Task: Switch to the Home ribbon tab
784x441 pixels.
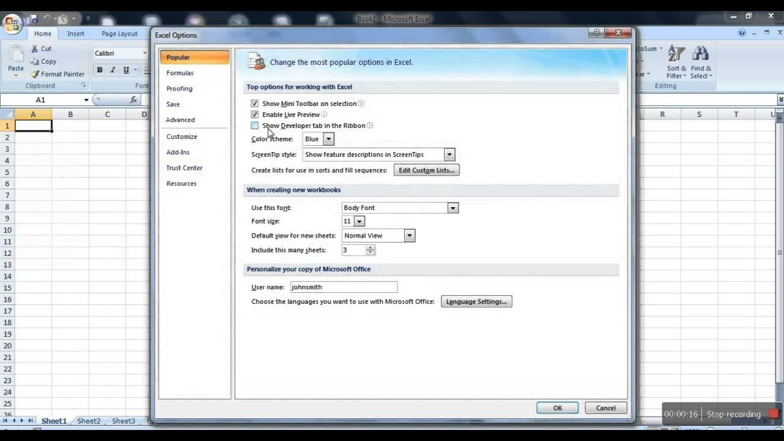Action: tap(43, 34)
